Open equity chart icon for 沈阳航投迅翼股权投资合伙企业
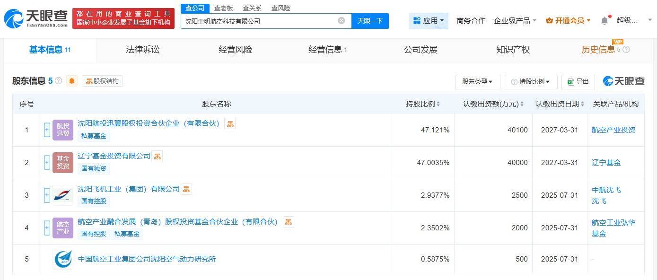The height and width of the screenshot is (280, 657). click(x=230, y=123)
